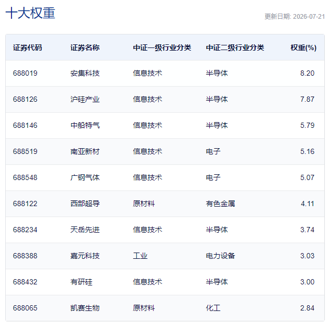Select stock name 凯赛生物
Viewport: 329px width, 323px height.
(x=85, y=308)
